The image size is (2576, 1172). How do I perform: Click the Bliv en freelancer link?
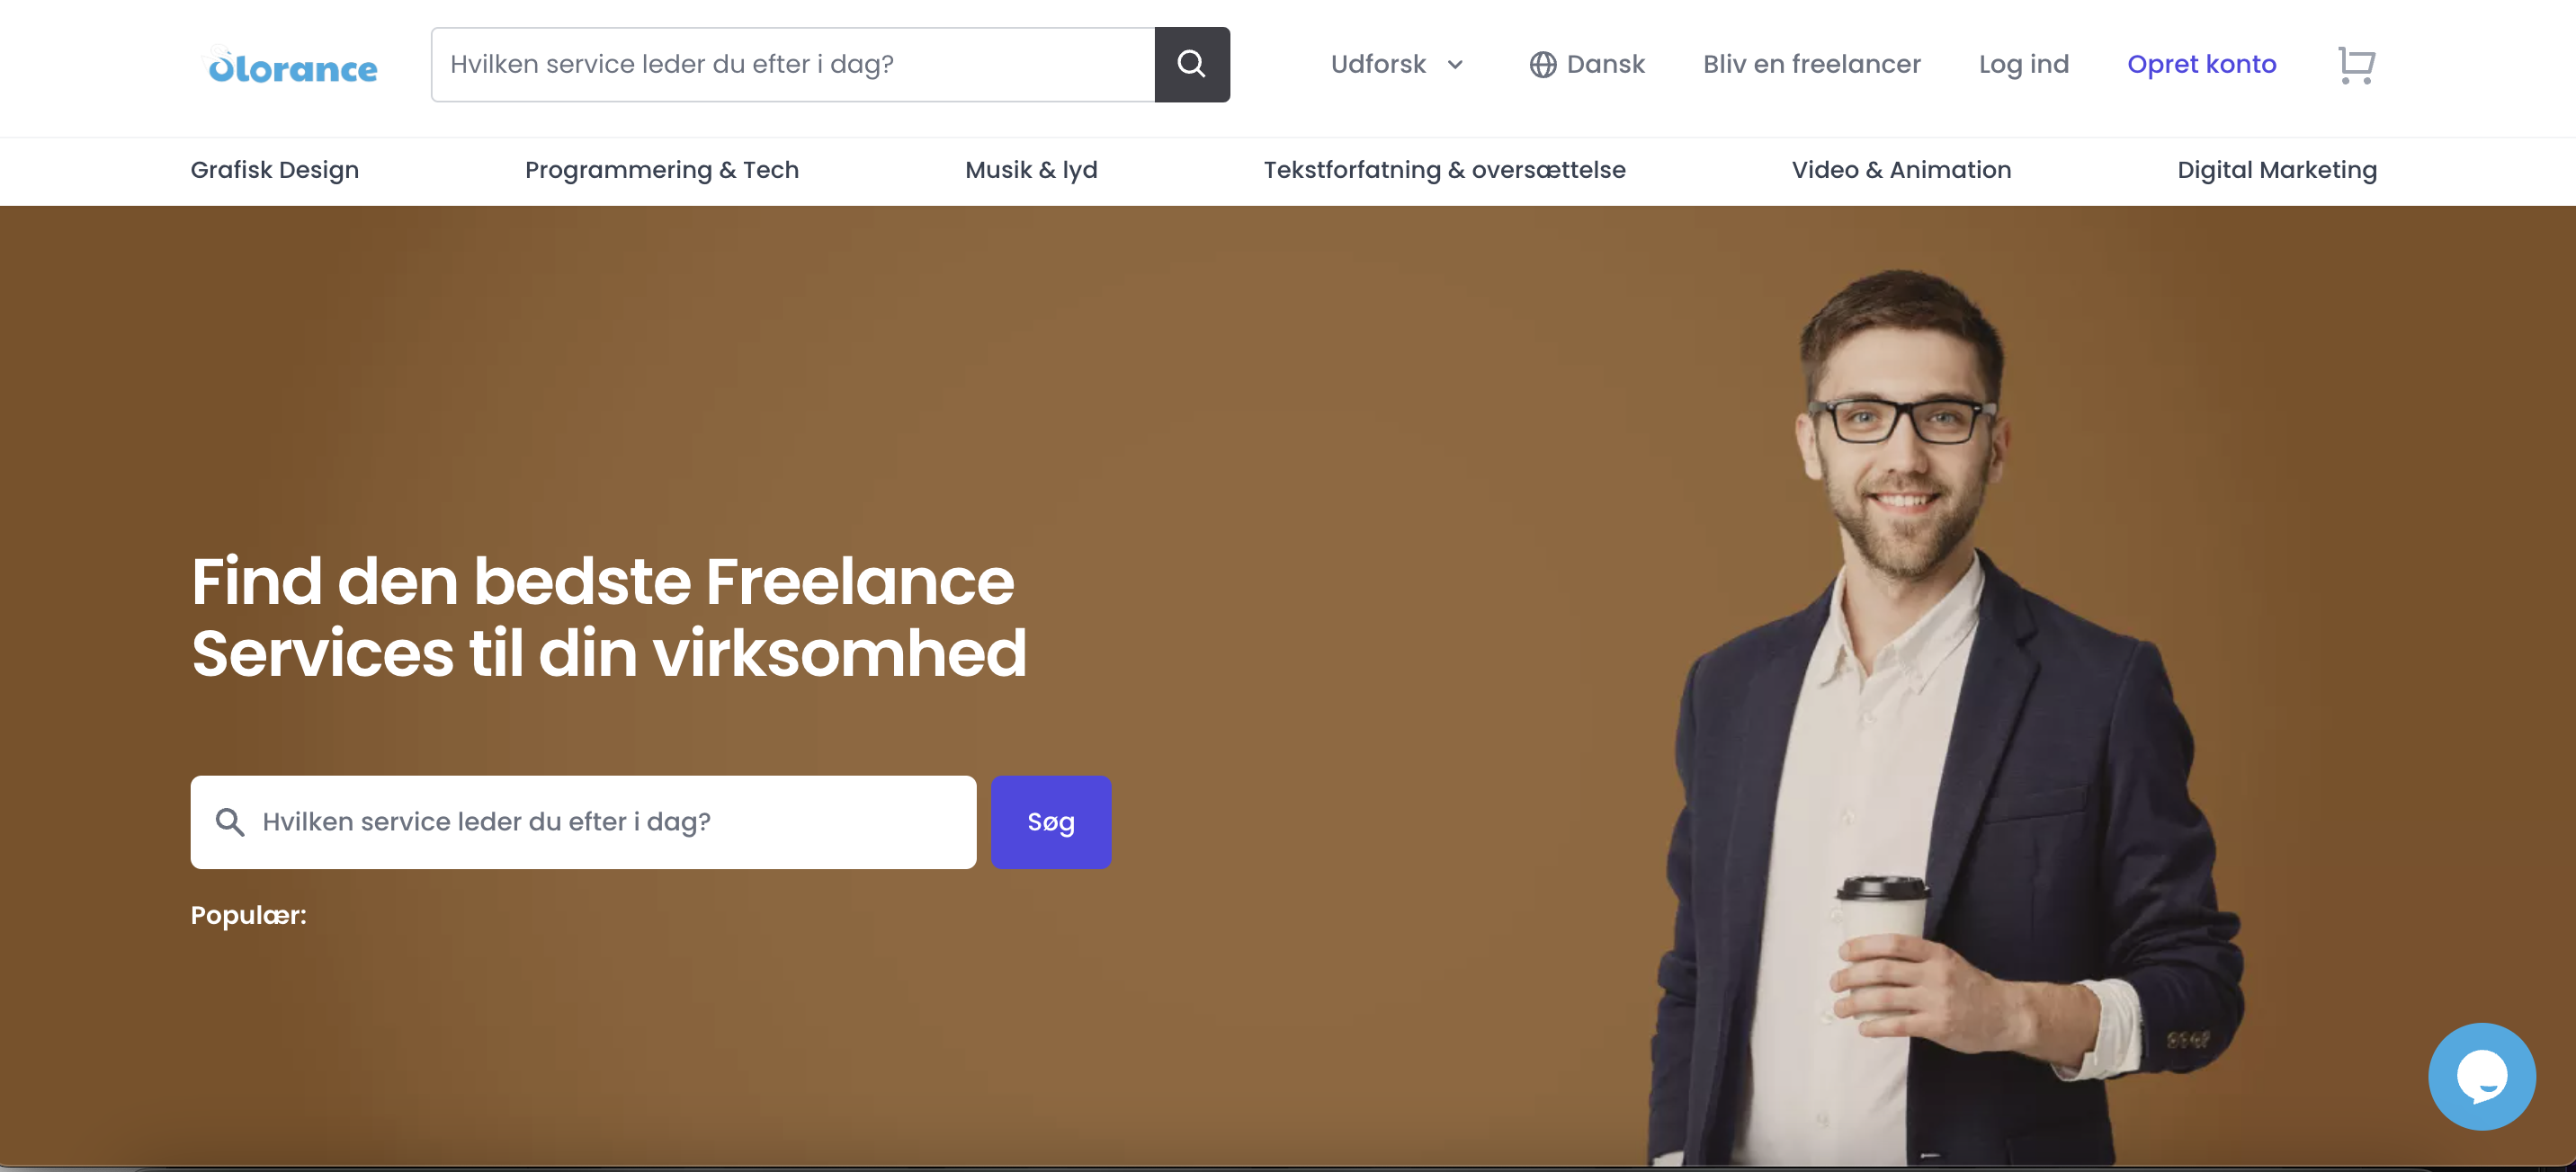click(x=1811, y=65)
